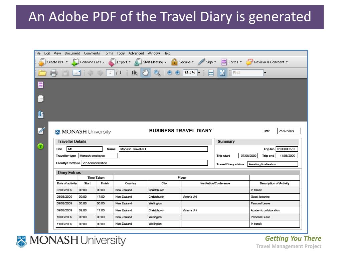
Task: Expand the Combine Files dropdown arrow
Action: [x=104, y=62]
